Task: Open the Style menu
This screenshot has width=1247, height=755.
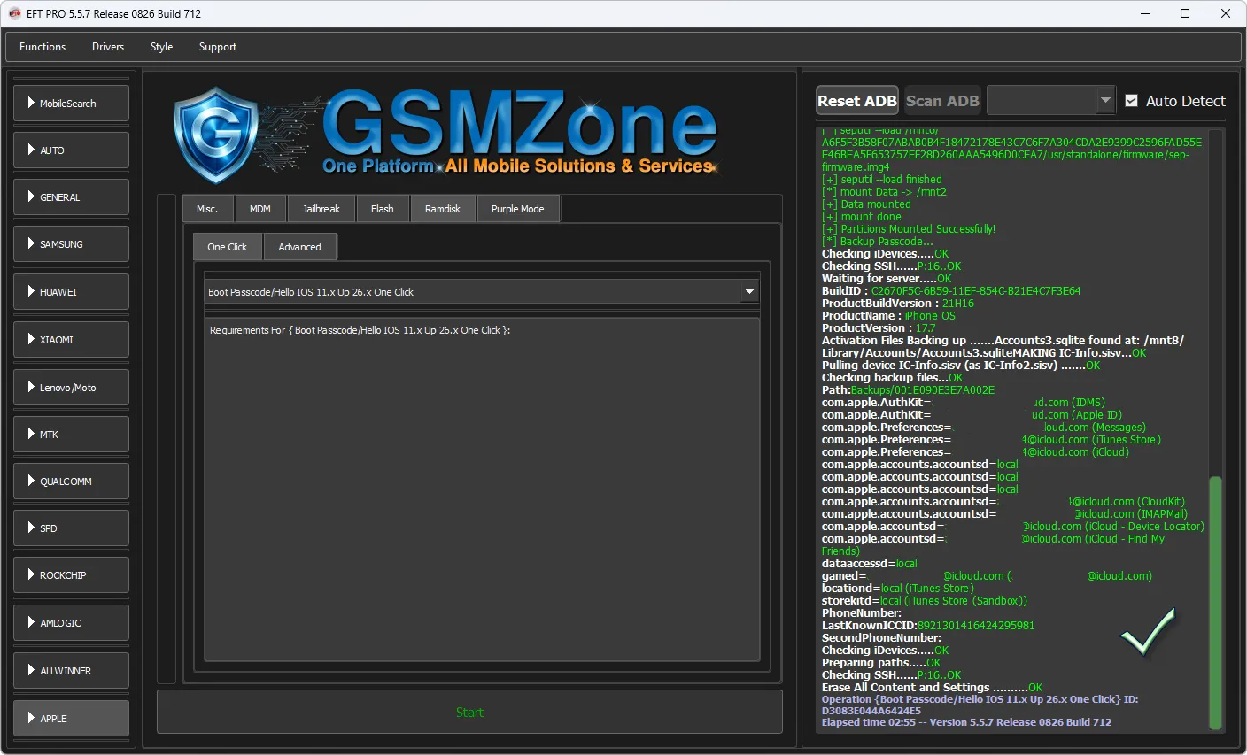Action: pyautogui.click(x=161, y=47)
